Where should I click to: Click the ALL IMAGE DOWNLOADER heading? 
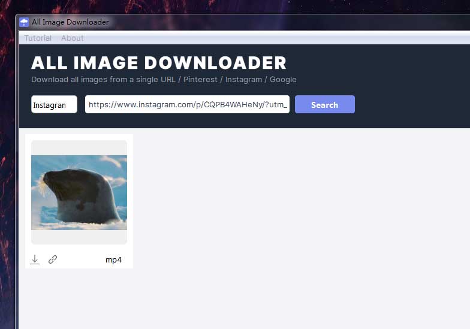pyautogui.click(x=159, y=62)
